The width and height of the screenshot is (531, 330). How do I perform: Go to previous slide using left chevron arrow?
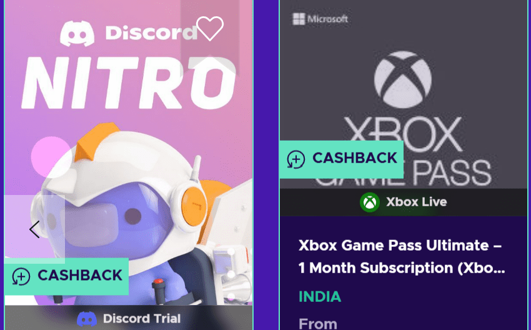[x=34, y=229]
